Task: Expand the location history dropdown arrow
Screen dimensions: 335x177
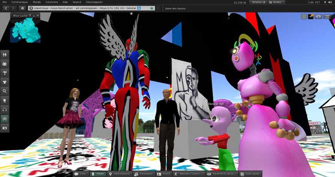Action: click(x=157, y=8)
